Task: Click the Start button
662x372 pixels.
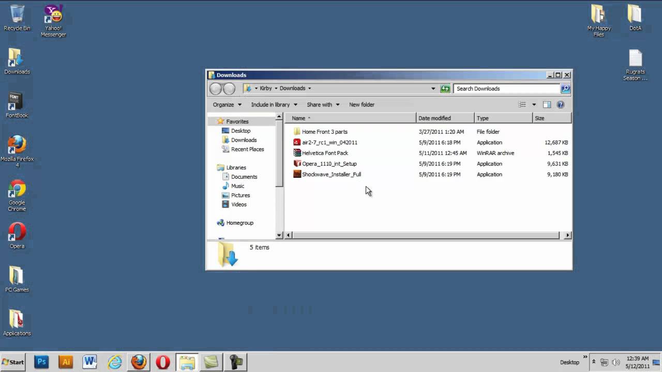Action: tap(13, 362)
